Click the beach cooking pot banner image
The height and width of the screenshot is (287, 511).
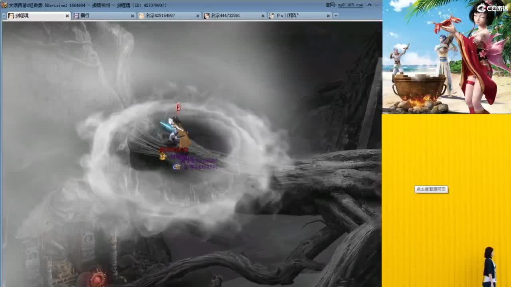click(447, 57)
